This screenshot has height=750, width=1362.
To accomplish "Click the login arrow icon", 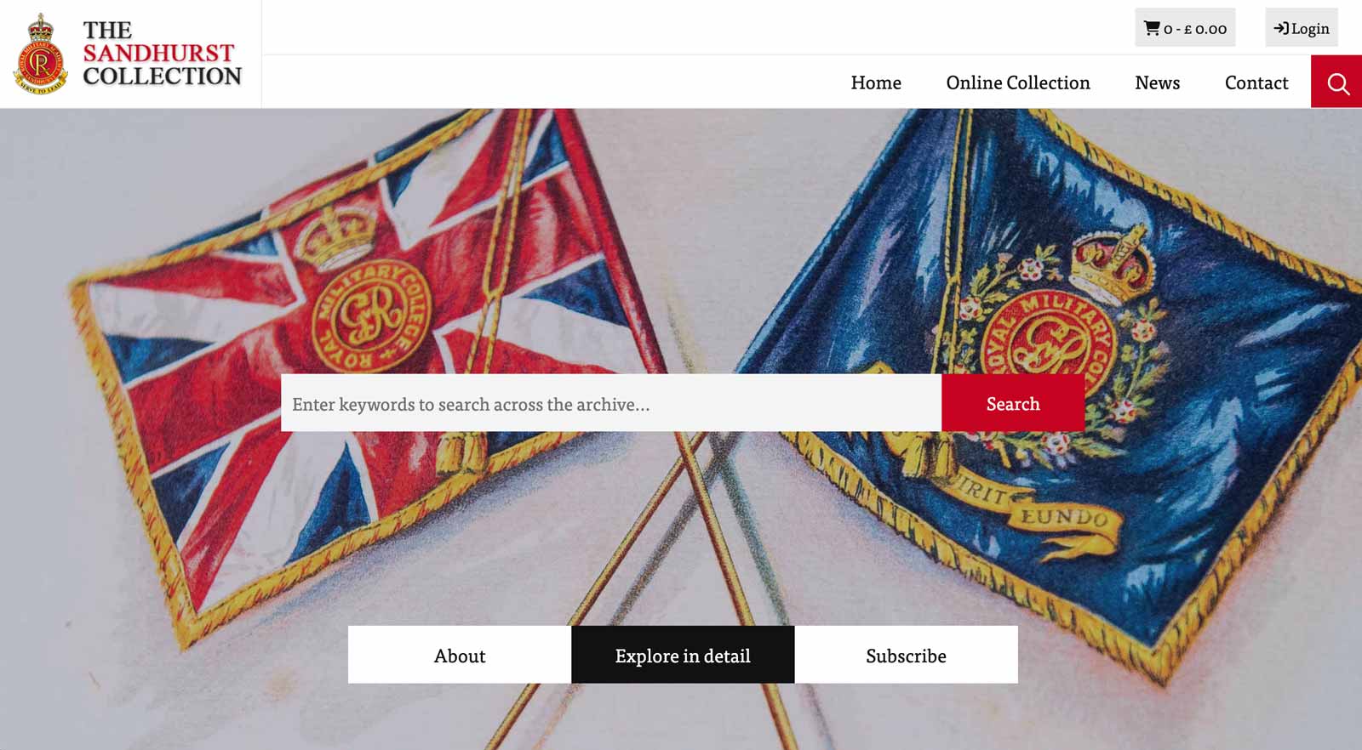I will 1281,28.
